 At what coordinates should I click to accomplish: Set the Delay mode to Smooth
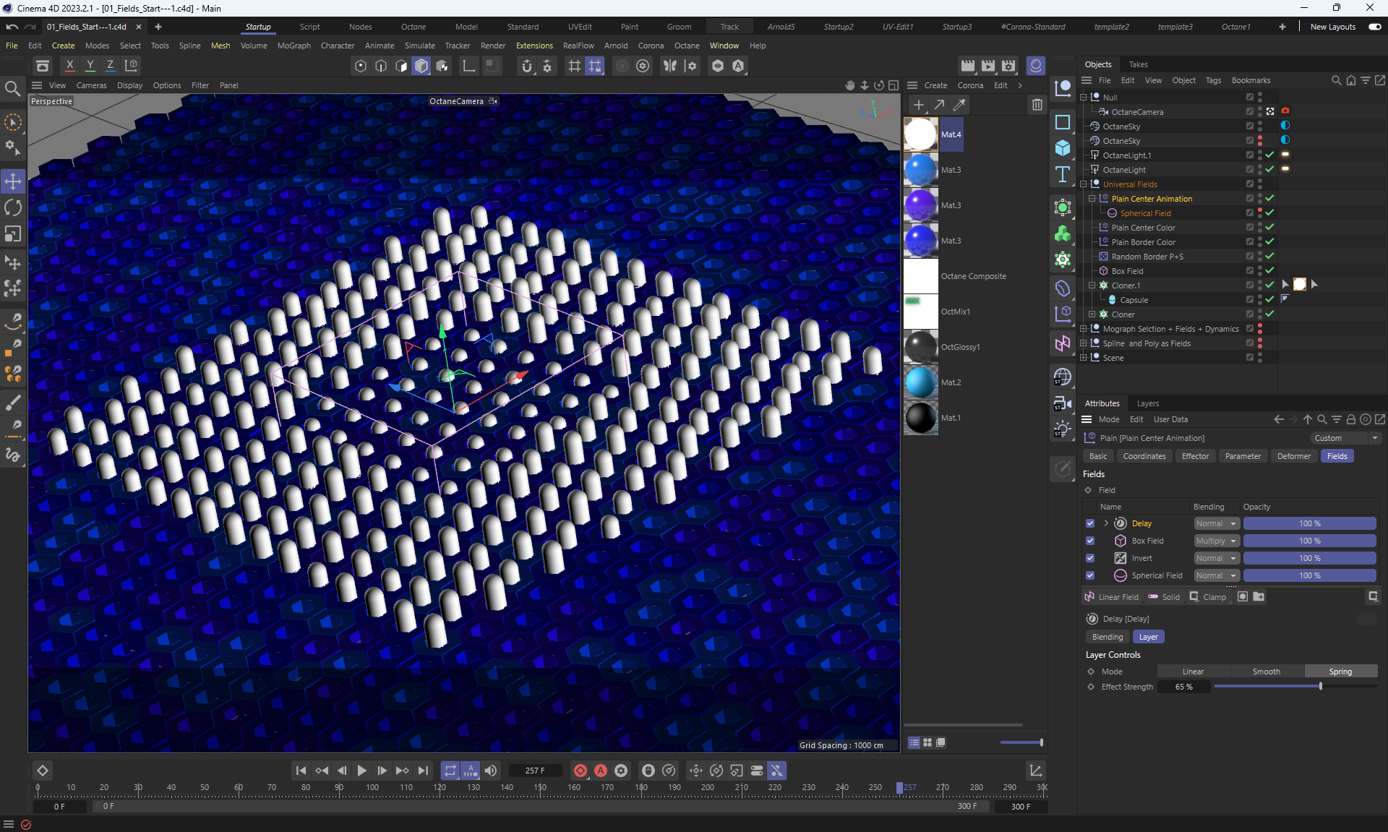click(1266, 672)
